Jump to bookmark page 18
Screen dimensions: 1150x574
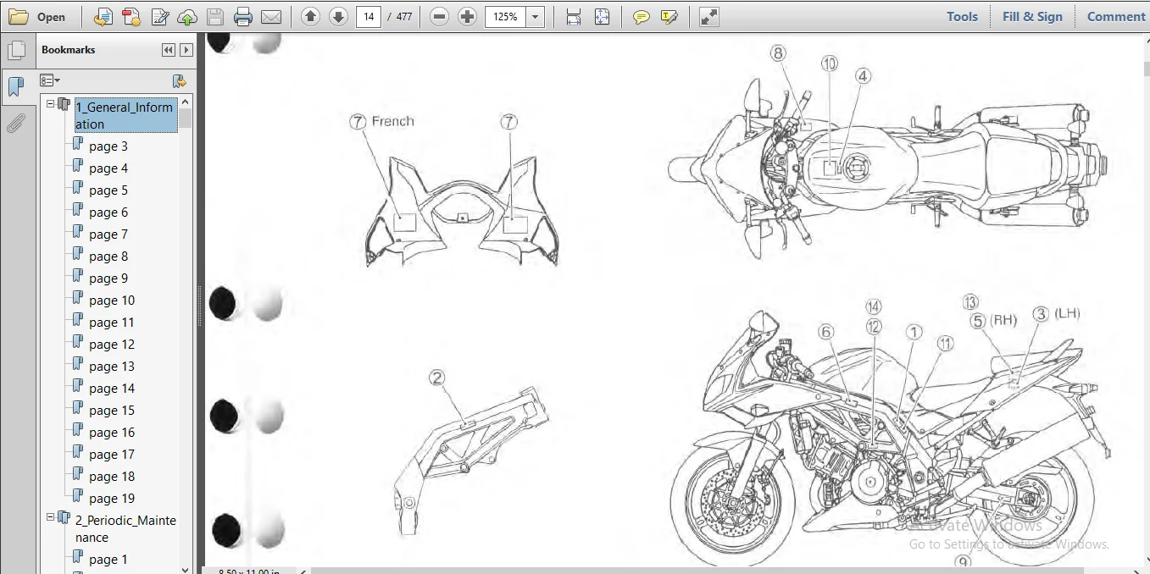point(112,477)
